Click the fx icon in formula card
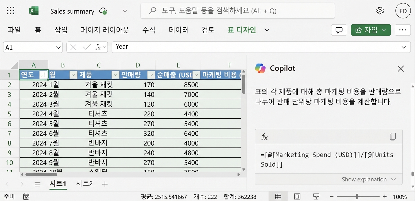 (x=264, y=137)
